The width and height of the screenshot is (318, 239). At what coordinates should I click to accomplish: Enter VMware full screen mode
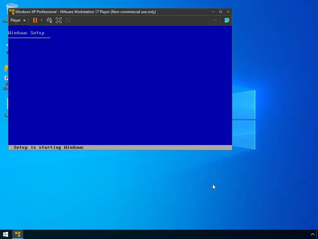pos(59,20)
